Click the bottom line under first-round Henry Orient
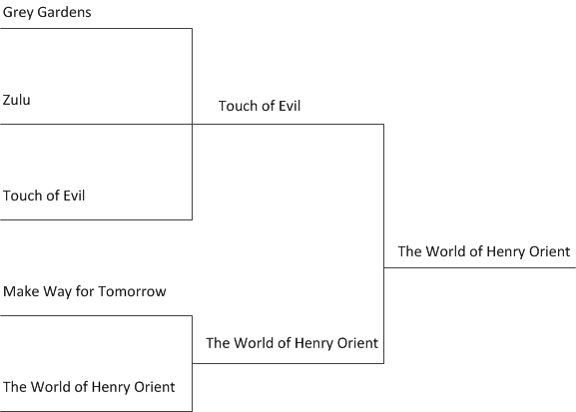Image resolution: width=576 pixels, height=412 pixels. pos(96,411)
